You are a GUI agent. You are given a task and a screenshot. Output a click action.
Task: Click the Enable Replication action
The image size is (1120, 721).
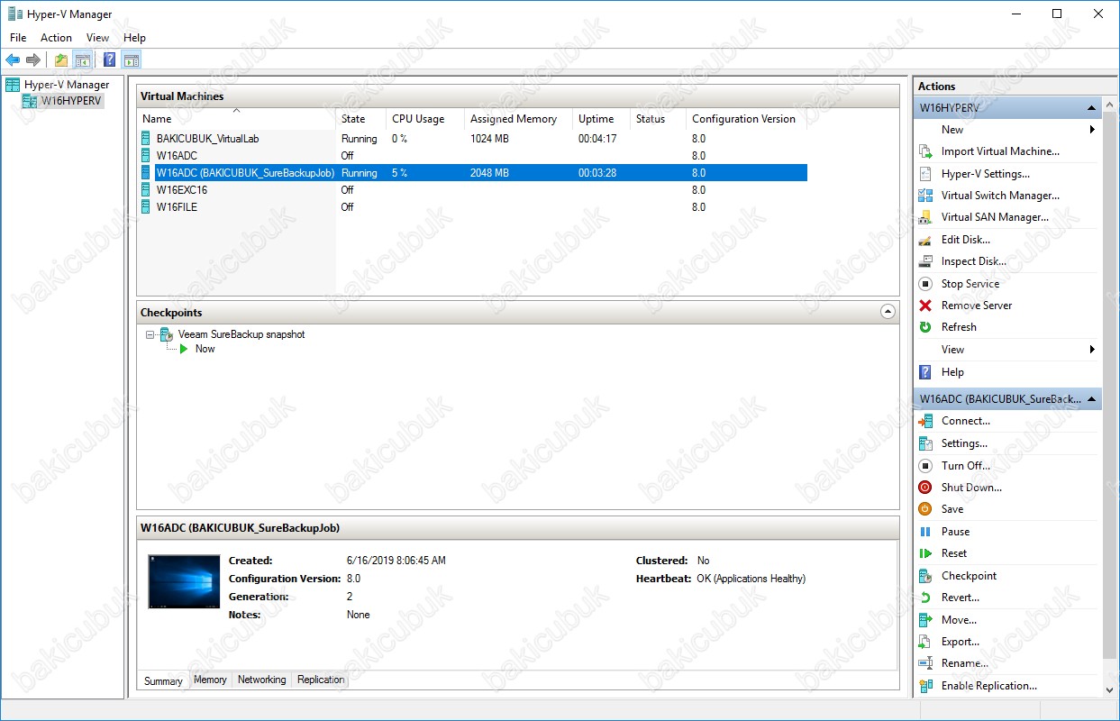click(989, 686)
